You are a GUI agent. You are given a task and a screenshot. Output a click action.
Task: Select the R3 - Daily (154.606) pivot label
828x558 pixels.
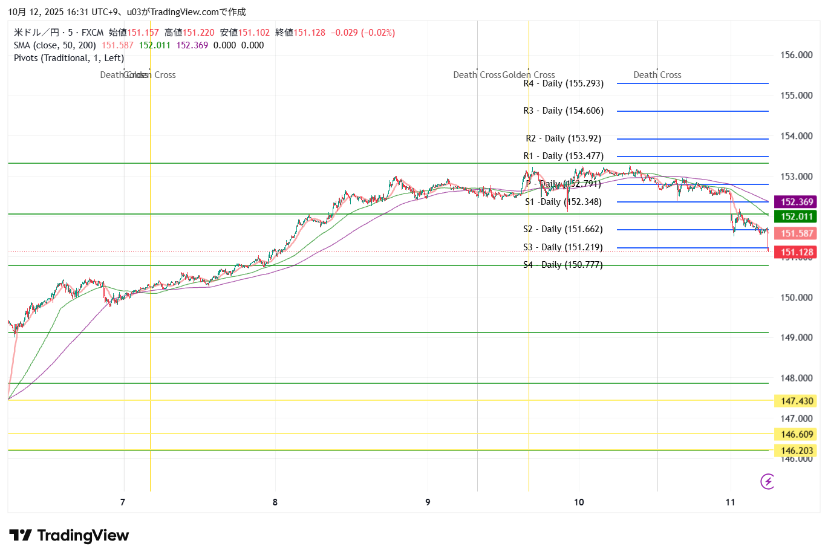(x=563, y=111)
